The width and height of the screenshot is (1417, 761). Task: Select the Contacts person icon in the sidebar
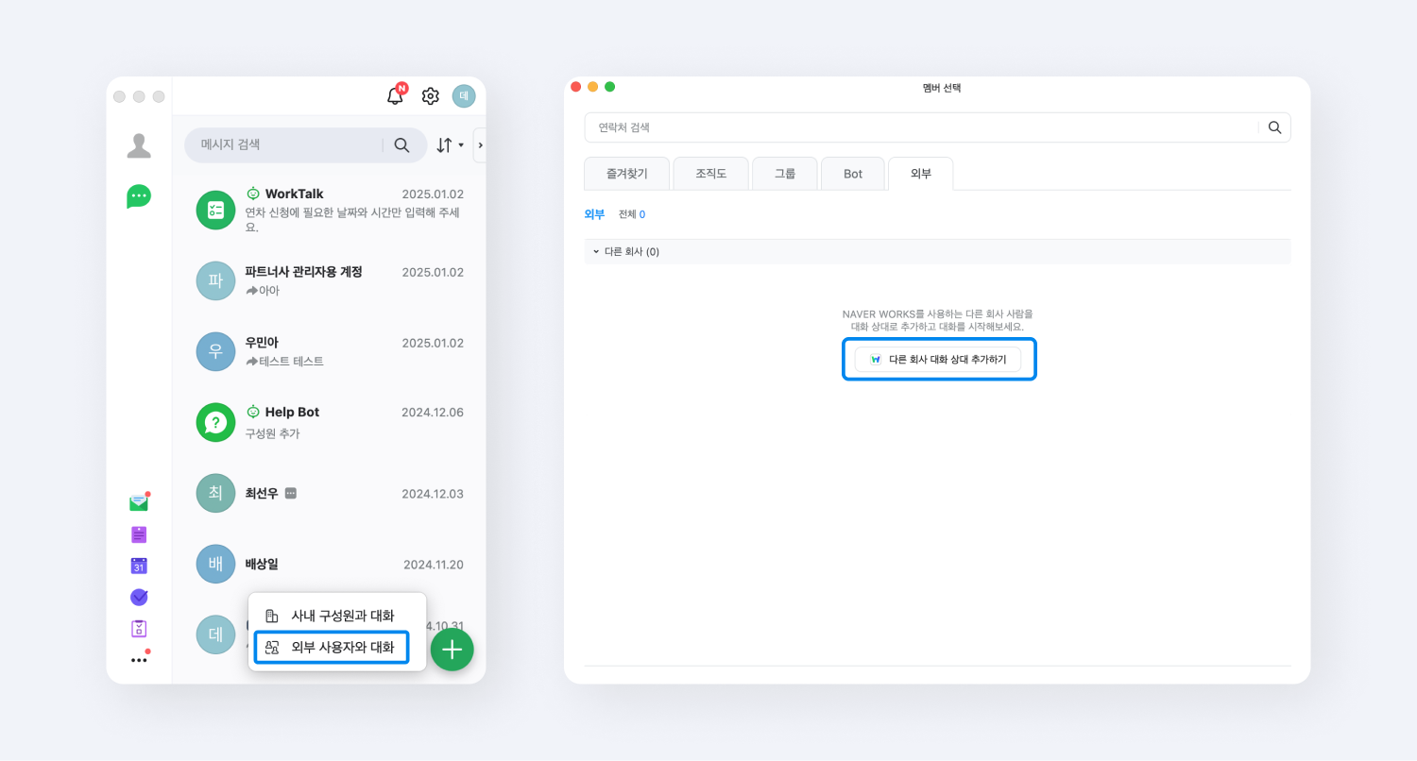point(139,144)
